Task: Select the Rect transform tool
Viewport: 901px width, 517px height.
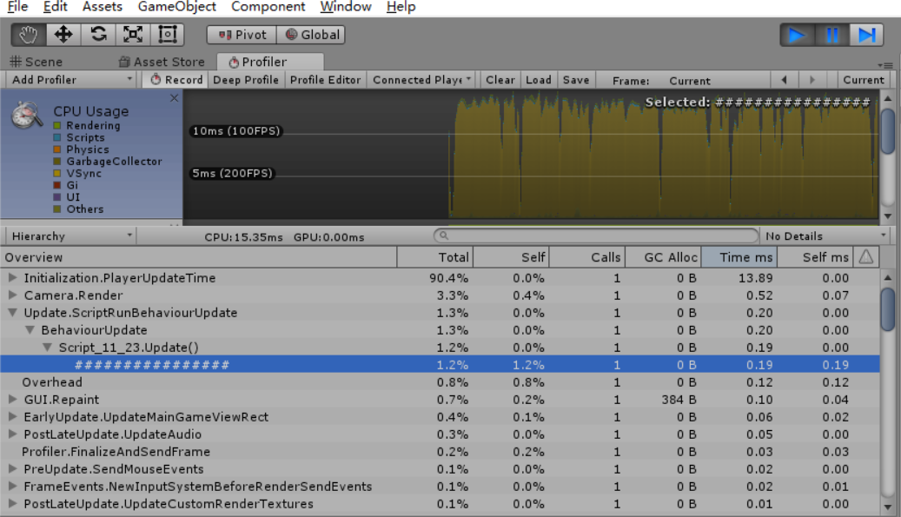Action: tap(167, 35)
